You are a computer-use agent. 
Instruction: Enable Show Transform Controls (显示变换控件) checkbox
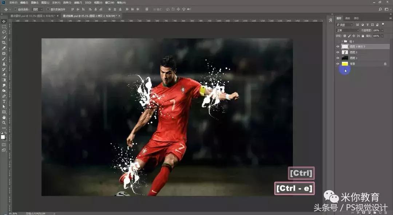[48, 9]
